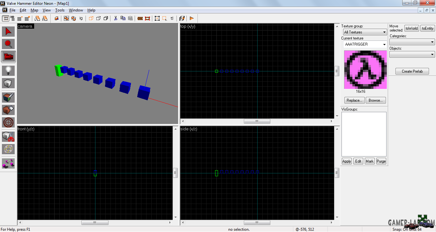This screenshot has width=436, height=232.
Task: Click the Apply Current Texture tool
Action: 8,110
